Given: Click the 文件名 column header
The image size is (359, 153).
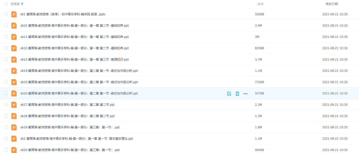Looking at the screenshot, I should pyautogui.click(x=15, y=4).
